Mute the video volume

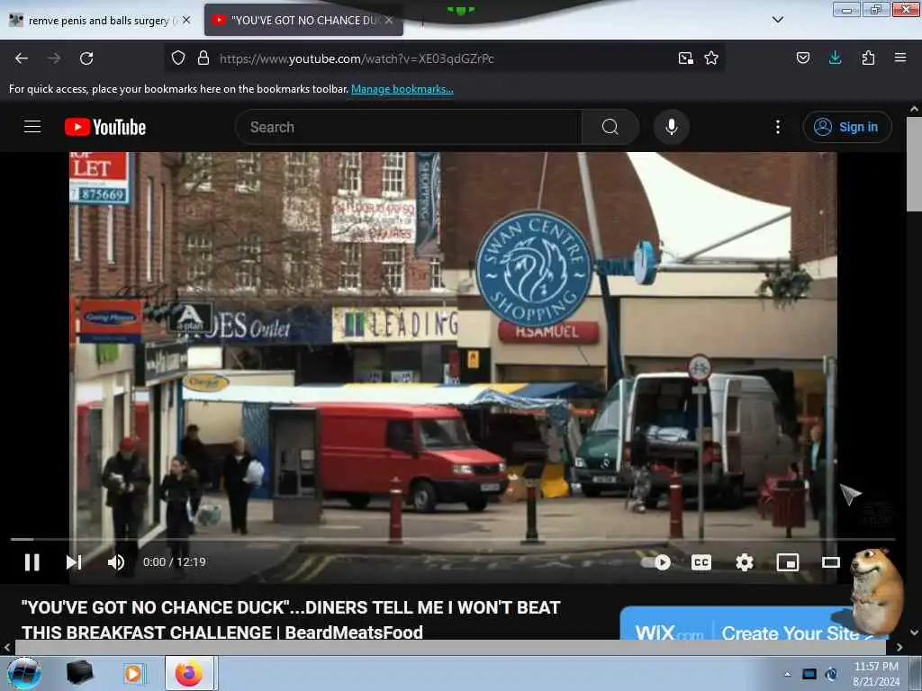click(116, 562)
